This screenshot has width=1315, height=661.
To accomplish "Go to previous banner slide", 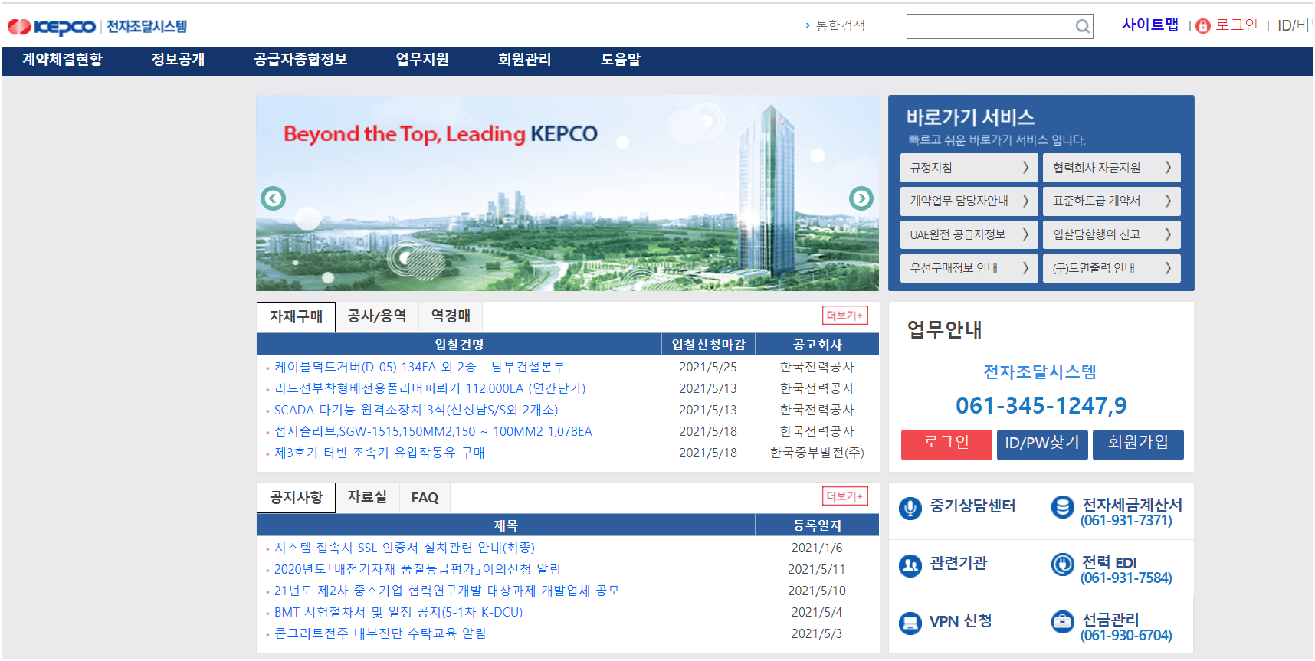I will pyautogui.click(x=274, y=198).
